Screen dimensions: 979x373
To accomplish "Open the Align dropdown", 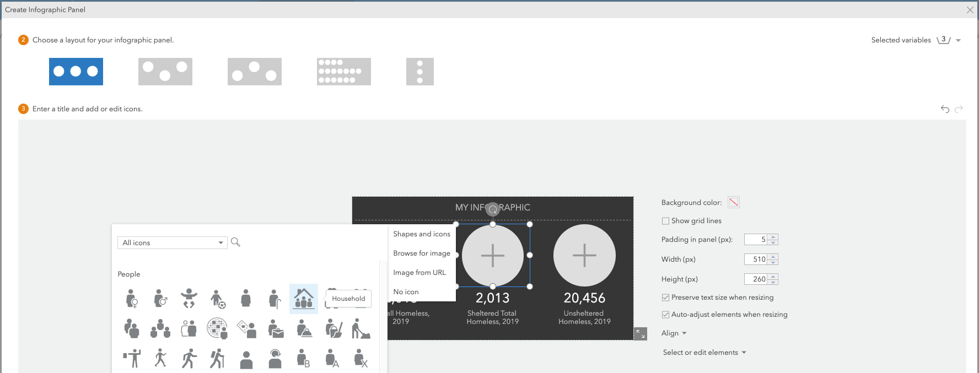I will [674, 333].
